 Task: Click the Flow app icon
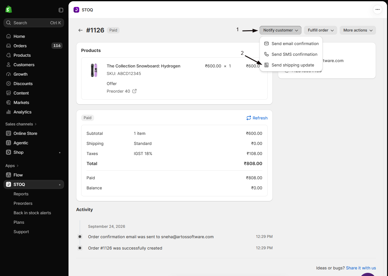[x=9, y=175]
